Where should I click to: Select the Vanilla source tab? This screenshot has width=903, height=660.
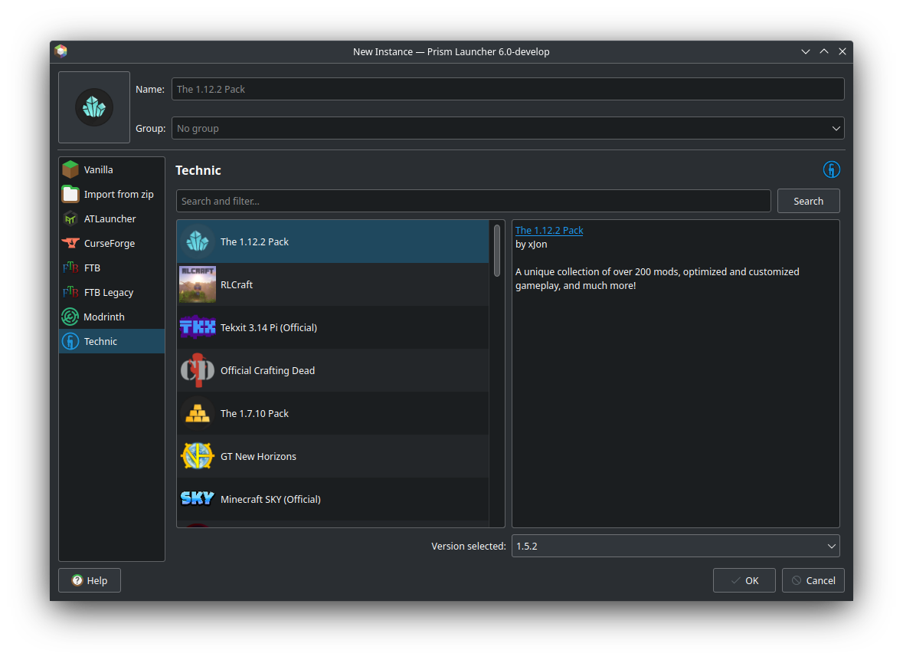112,169
